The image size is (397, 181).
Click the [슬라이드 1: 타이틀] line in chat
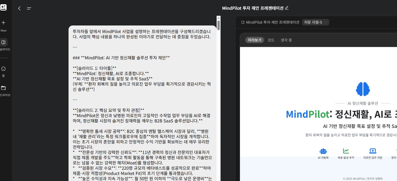(x=95, y=68)
